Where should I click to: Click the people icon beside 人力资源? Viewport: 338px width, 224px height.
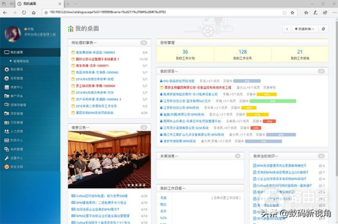pyautogui.click(x=7, y=131)
